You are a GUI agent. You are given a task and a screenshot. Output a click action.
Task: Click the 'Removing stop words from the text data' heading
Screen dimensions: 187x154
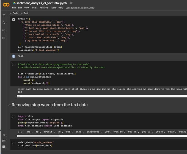(50, 105)
